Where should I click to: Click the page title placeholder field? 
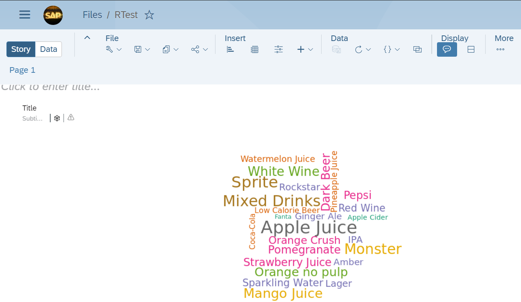(x=51, y=87)
